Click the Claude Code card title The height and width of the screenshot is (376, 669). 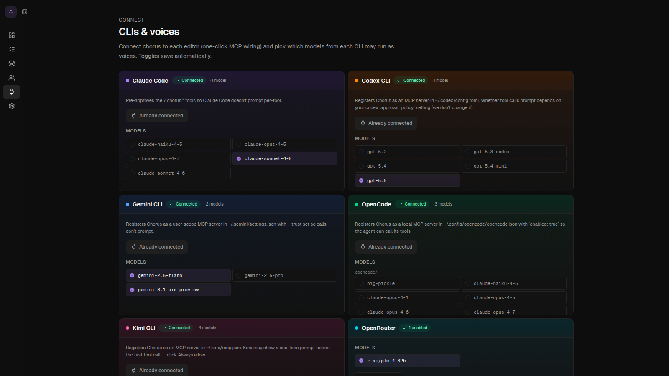click(150, 81)
